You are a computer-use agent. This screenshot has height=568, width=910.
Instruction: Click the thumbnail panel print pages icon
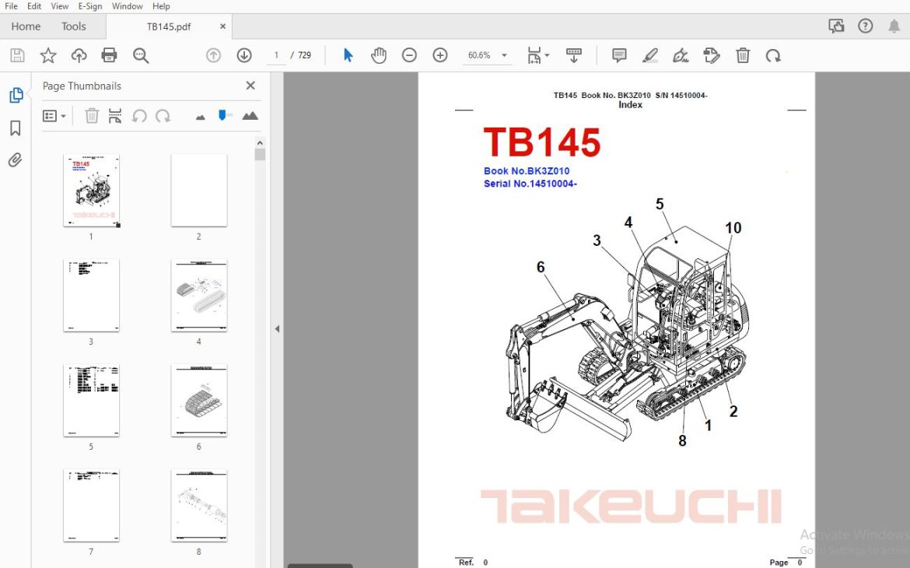tap(115, 116)
